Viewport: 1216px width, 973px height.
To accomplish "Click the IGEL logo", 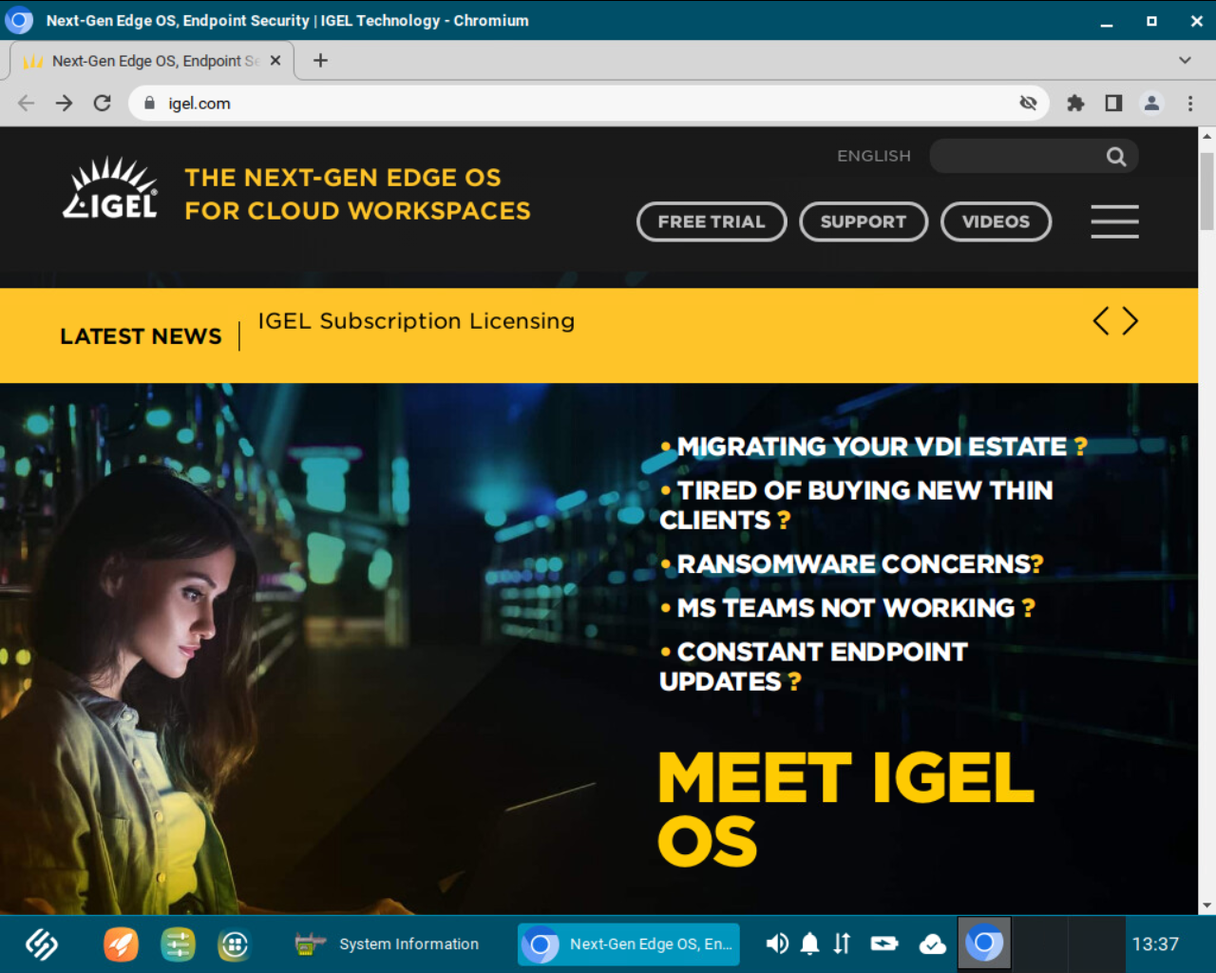I will 110,190.
